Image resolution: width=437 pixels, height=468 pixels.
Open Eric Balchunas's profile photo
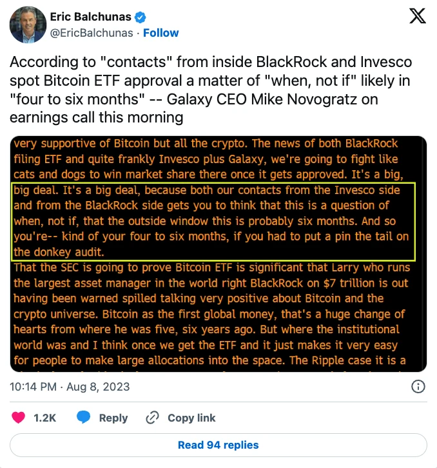(26, 26)
